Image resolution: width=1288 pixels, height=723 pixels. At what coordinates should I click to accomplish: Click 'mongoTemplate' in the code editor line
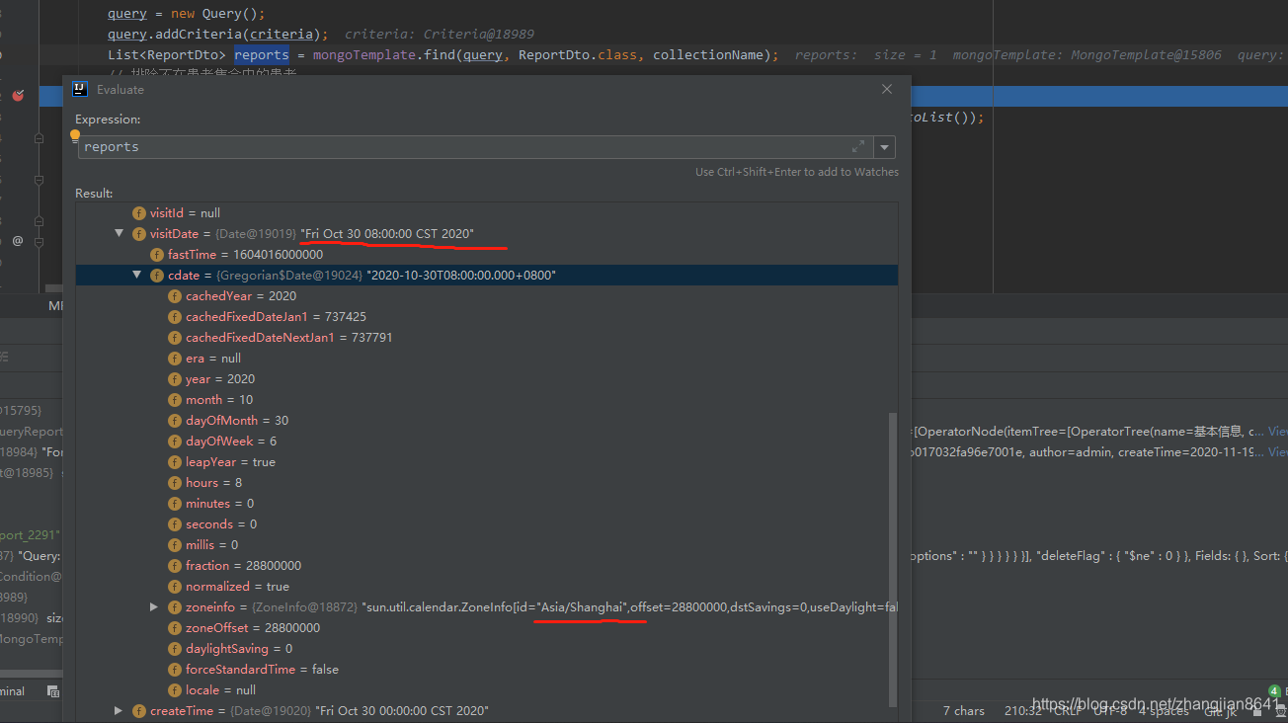(x=365, y=54)
